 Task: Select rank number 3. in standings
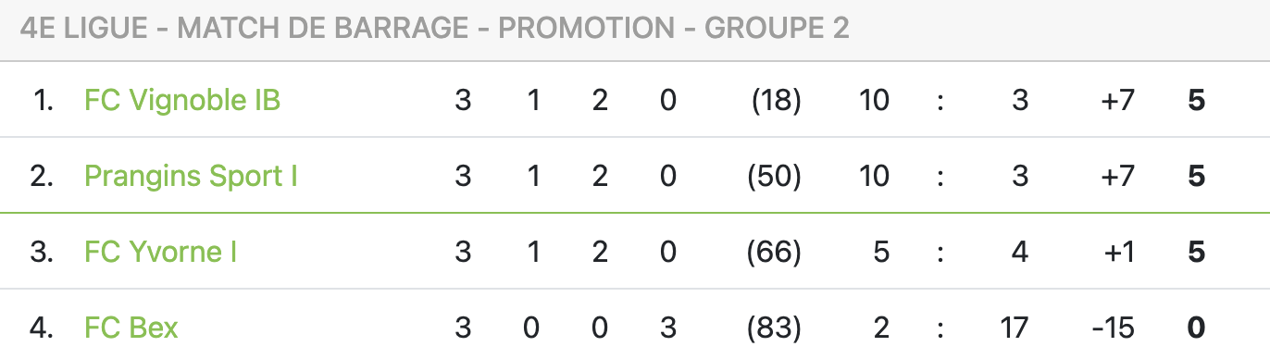[x=42, y=252]
